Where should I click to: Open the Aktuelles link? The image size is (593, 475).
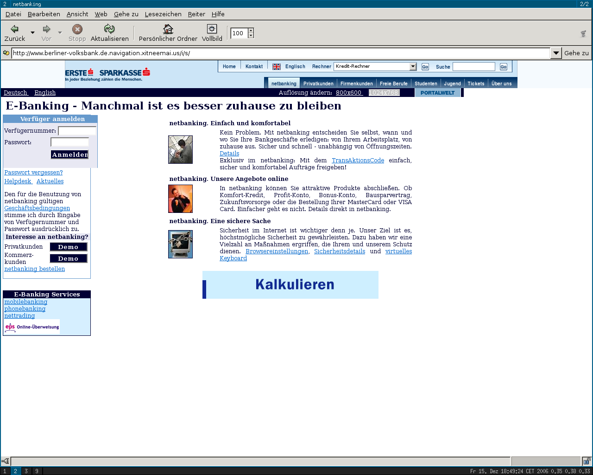[x=50, y=181]
